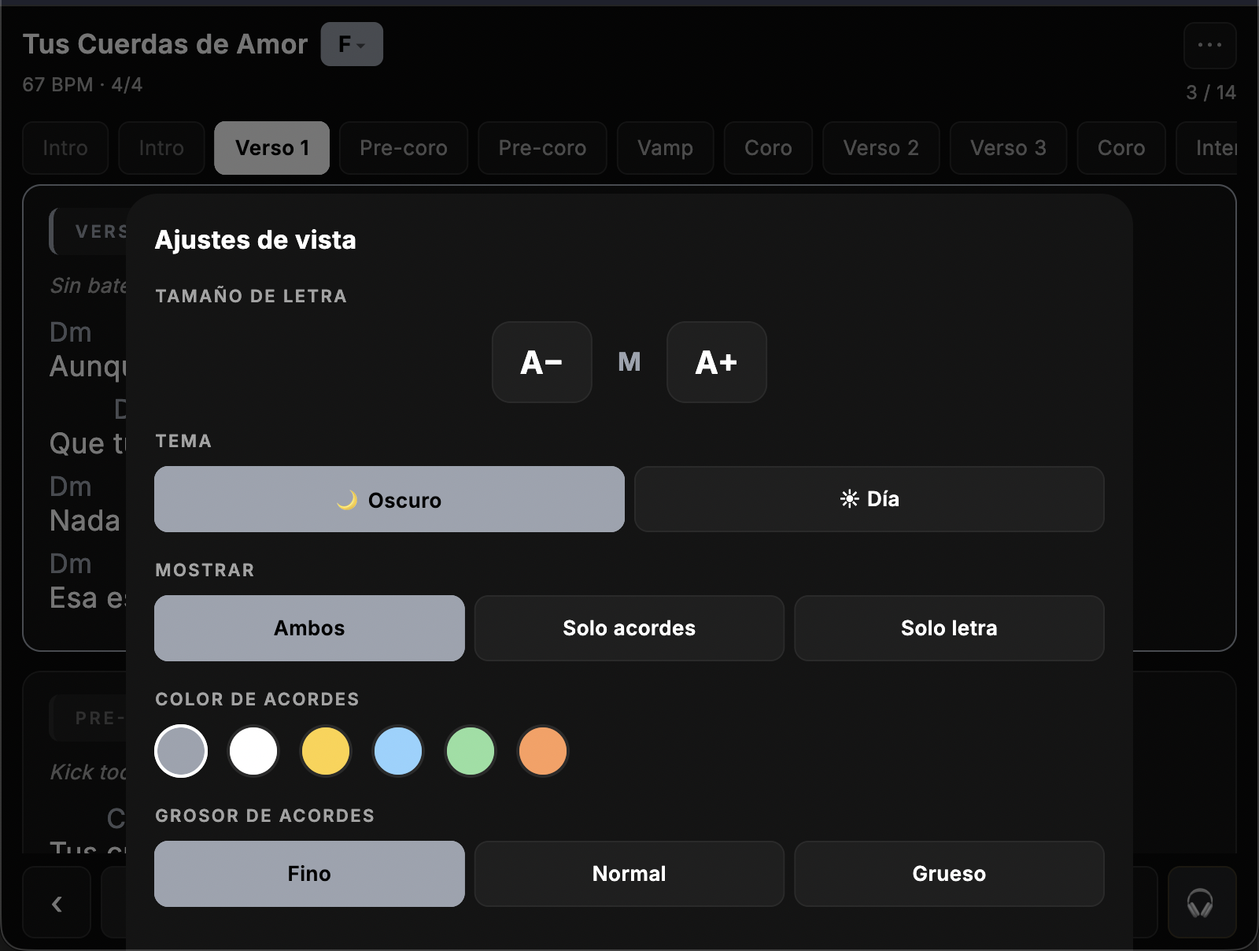Pick the blue chord color swatch
The width and height of the screenshot is (1259, 951).
tap(398, 751)
